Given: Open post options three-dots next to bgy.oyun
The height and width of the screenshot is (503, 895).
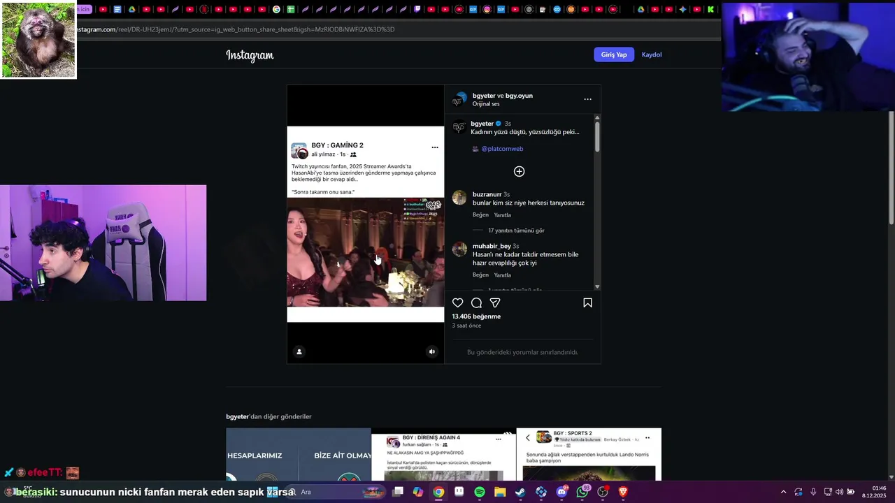Looking at the screenshot, I should click(587, 99).
